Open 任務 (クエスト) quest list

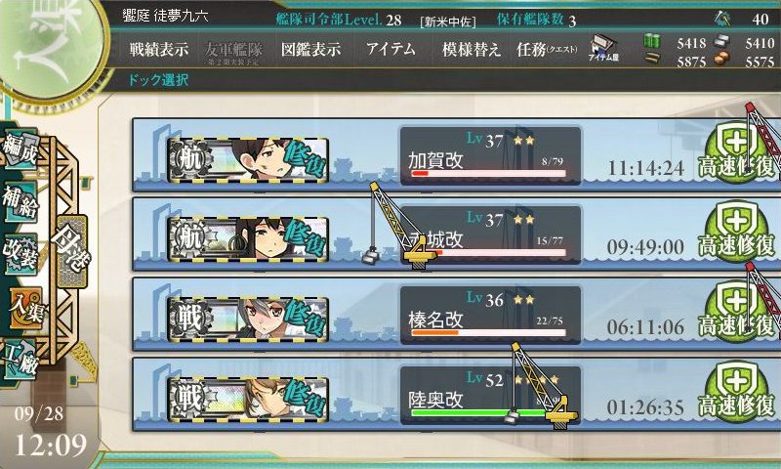547,49
